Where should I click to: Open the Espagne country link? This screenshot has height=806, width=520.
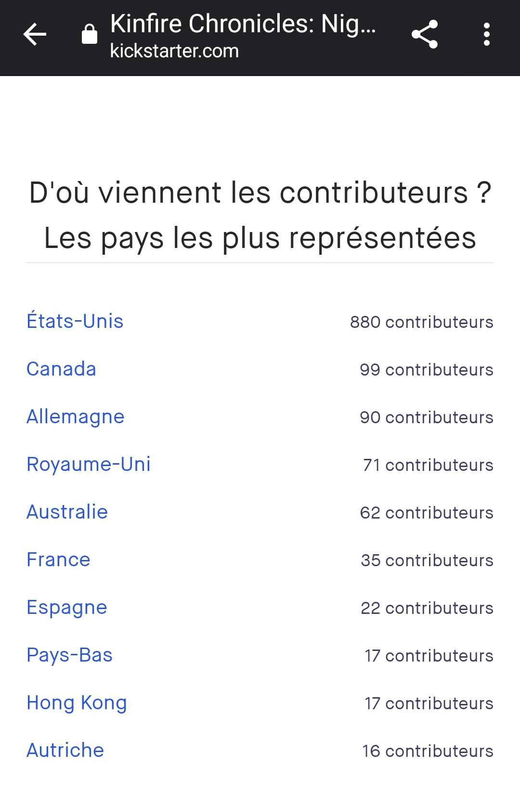pos(67,607)
